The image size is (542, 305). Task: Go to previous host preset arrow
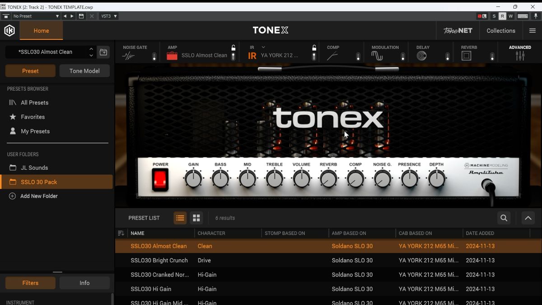click(65, 16)
